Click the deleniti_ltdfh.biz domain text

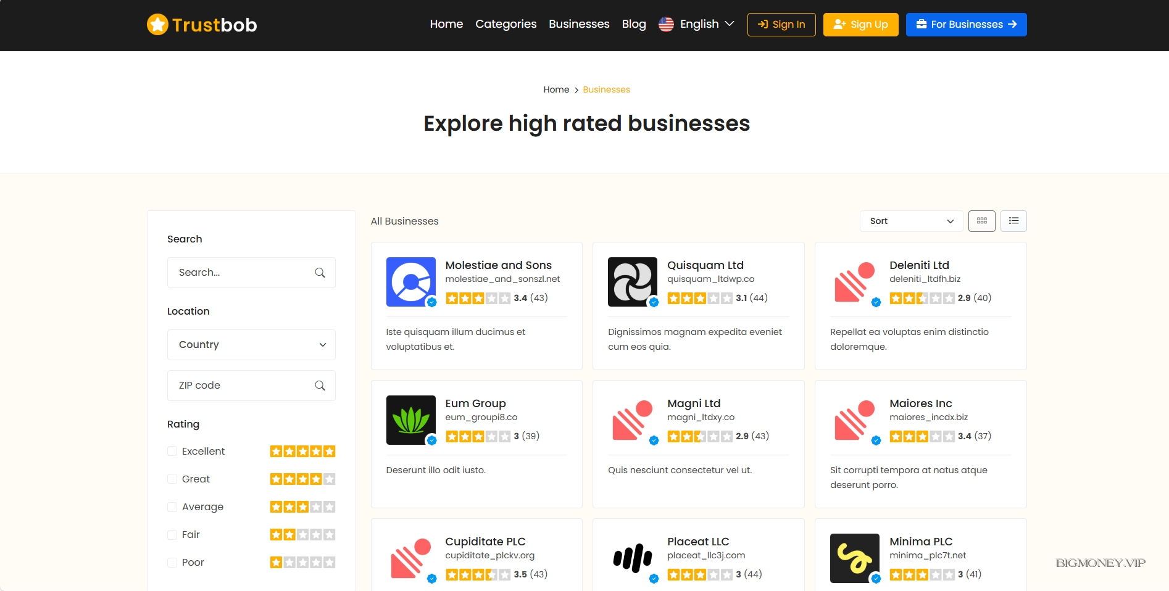(x=925, y=279)
